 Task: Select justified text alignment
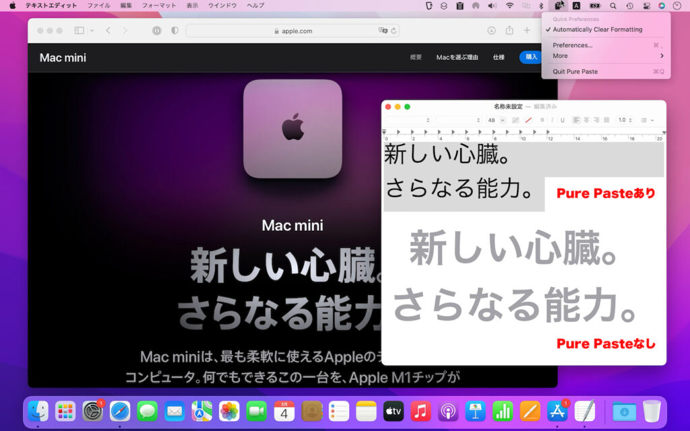(606, 120)
